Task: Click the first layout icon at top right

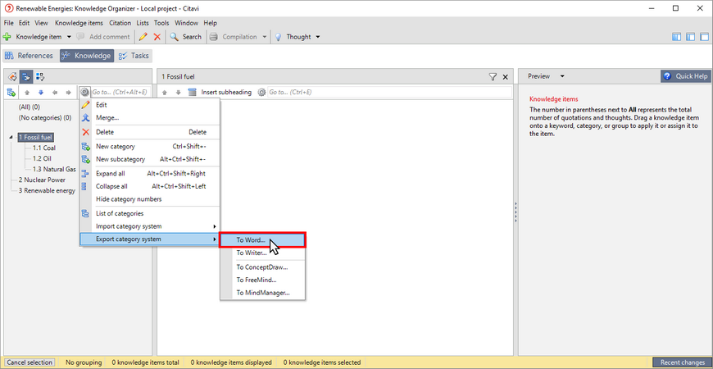Action: coord(677,37)
